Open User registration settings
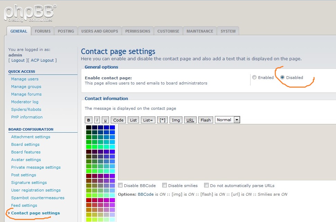Viewport: 336px width, 222px height. click(x=36, y=190)
